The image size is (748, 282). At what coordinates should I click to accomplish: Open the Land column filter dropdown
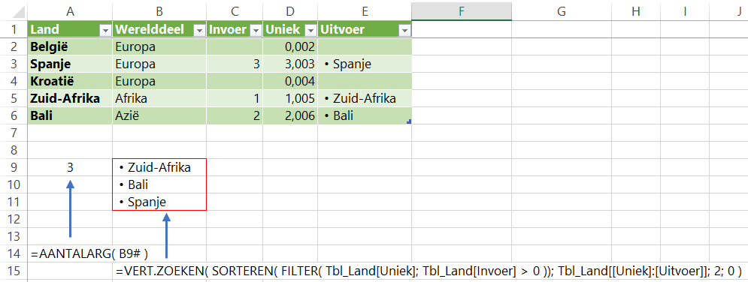point(105,31)
